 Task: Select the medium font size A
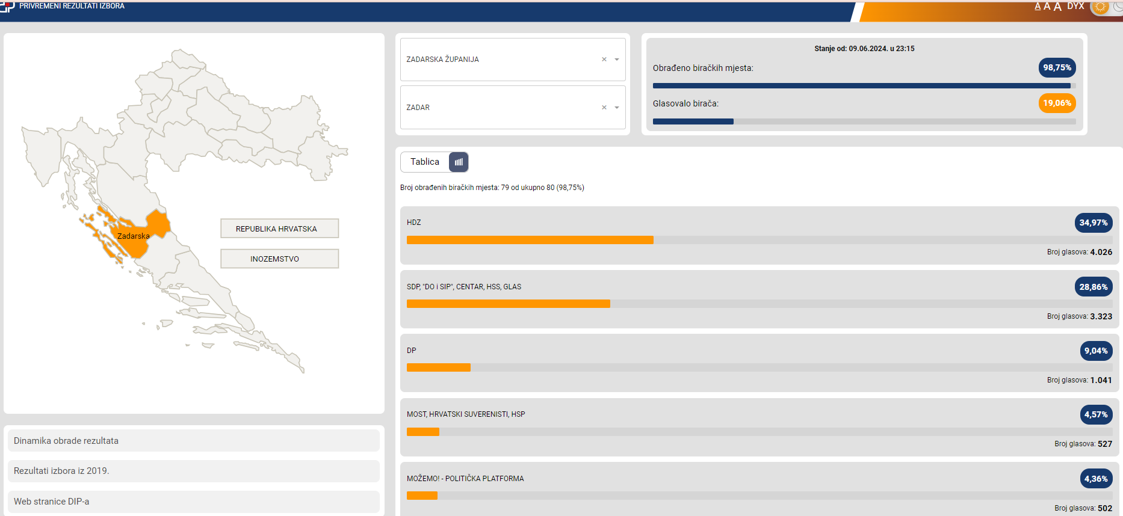click(x=1047, y=7)
